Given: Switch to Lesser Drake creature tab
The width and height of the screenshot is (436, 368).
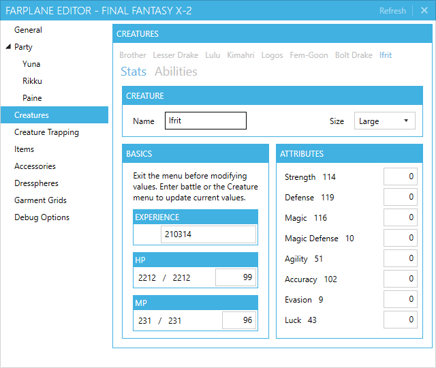Looking at the screenshot, I should (x=176, y=55).
